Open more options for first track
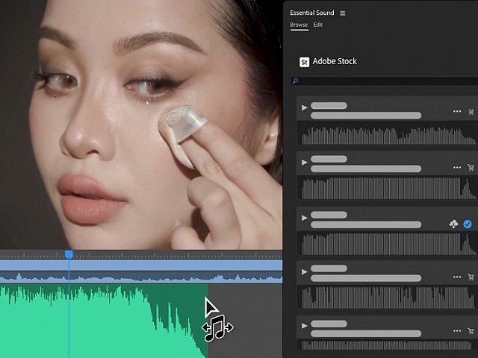This screenshot has width=478, height=358. point(457,111)
